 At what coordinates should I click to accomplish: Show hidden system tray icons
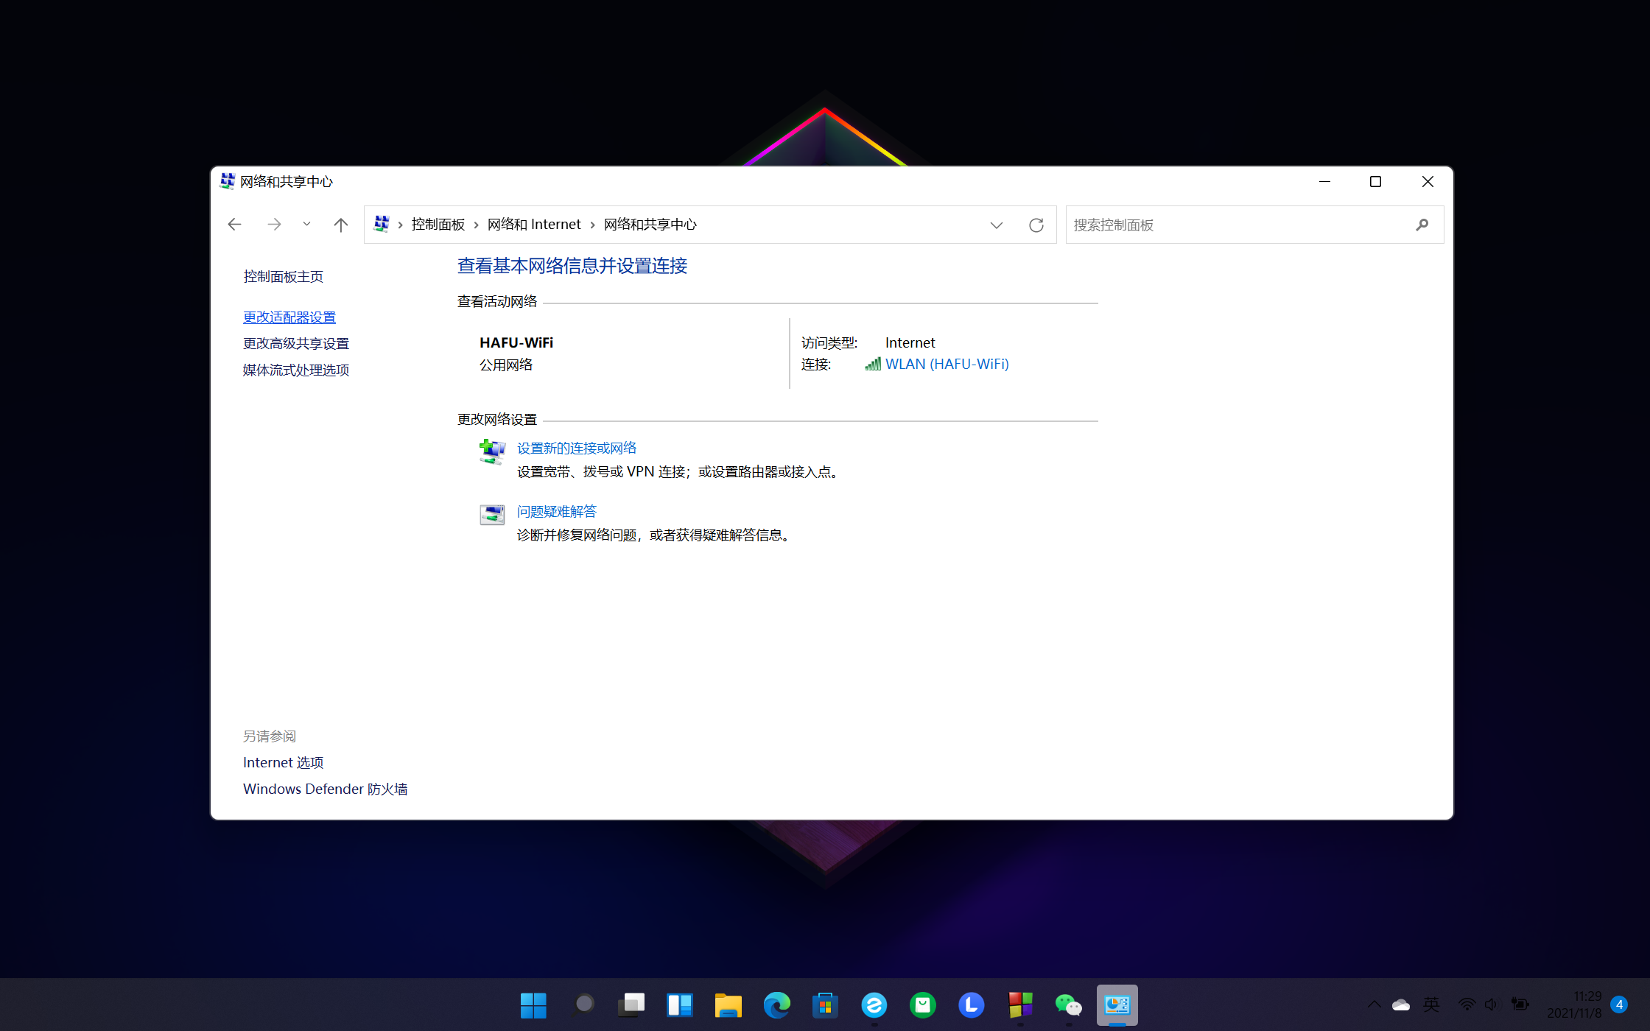(x=1374, y=1004)
